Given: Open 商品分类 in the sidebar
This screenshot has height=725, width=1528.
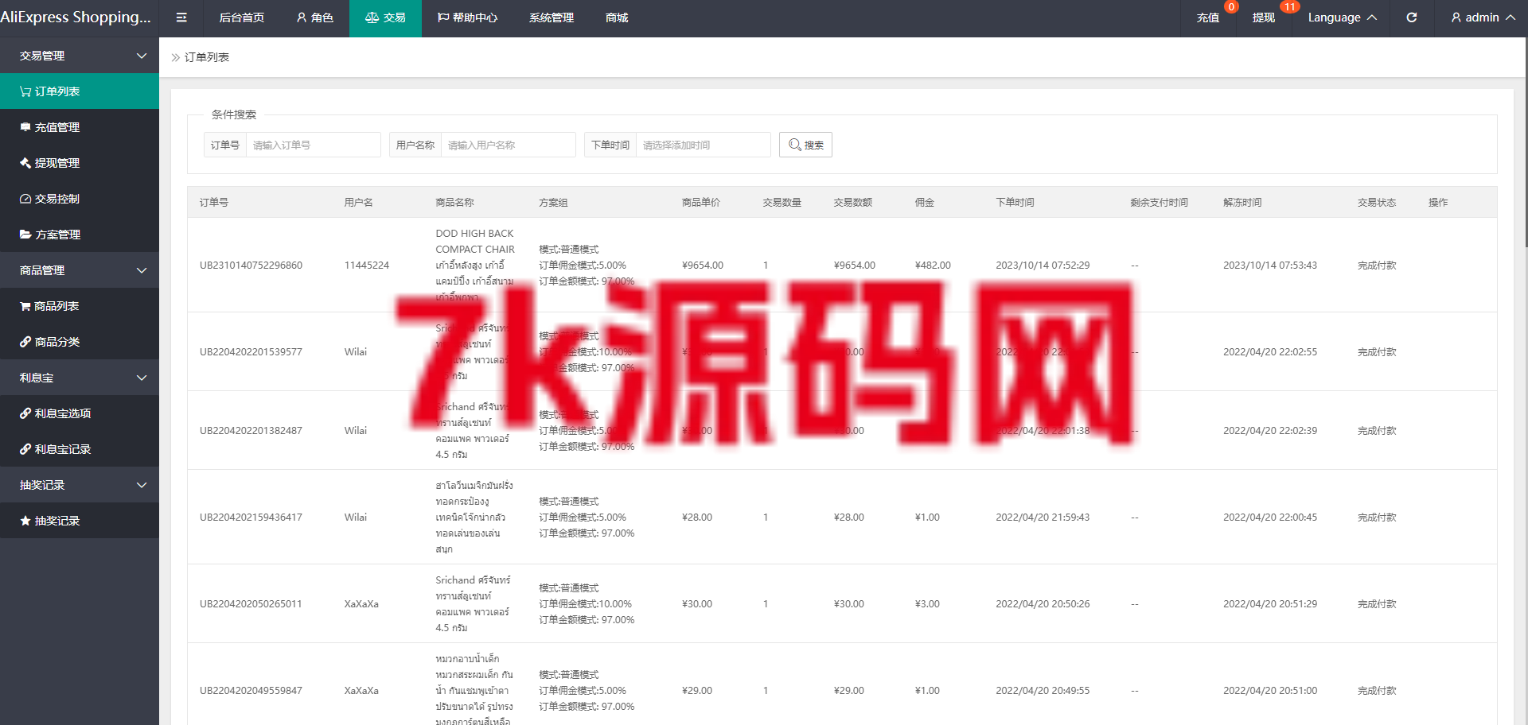Looking at the screenshot, I should point(80,342).
